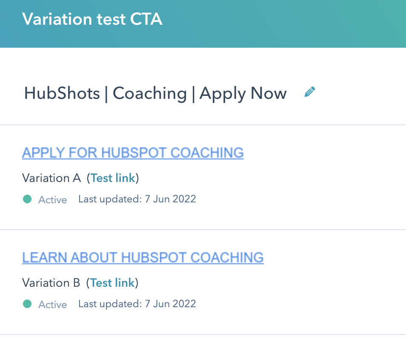Click the pencil icon to edit CTA name
Screen dimensions: 406x340
click(x=310, y=92)
